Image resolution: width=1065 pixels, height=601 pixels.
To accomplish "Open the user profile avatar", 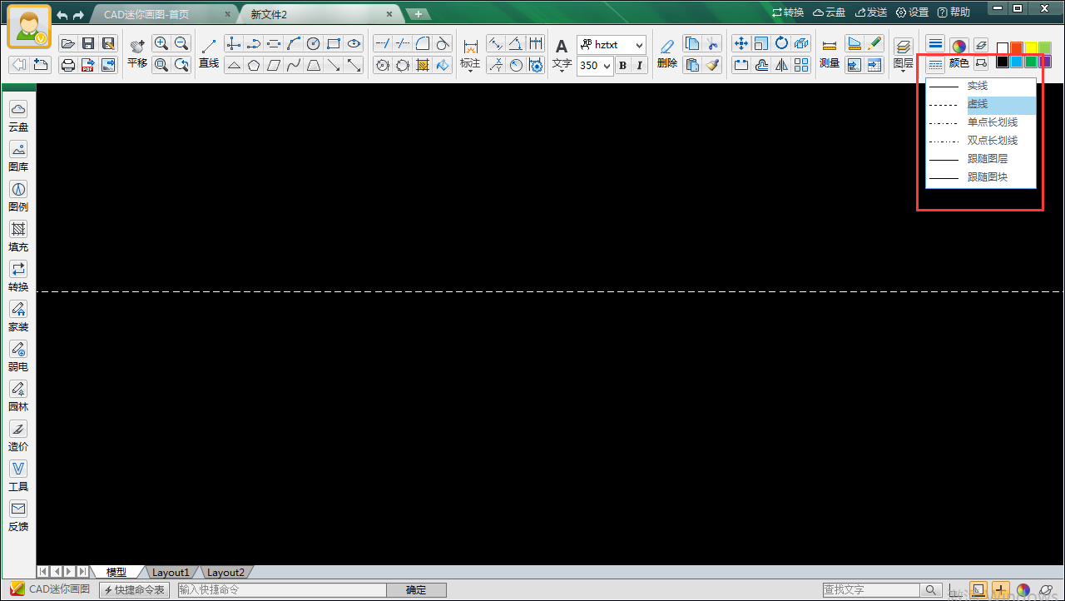I will click(x=29, y=26).
